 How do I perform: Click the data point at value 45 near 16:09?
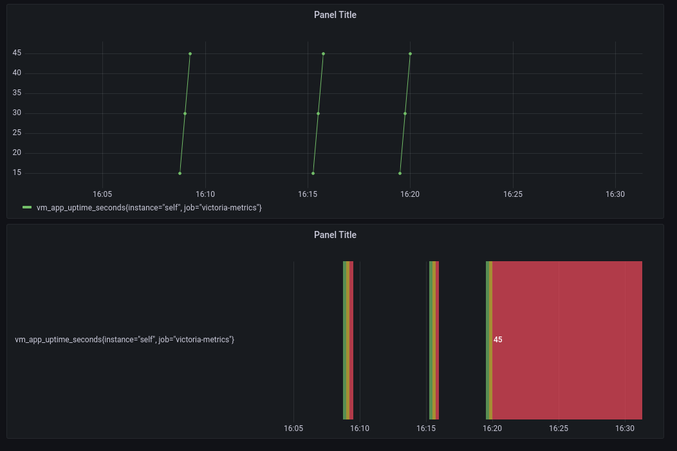(190, 53)
